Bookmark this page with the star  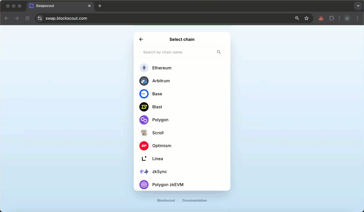[307, 18]
